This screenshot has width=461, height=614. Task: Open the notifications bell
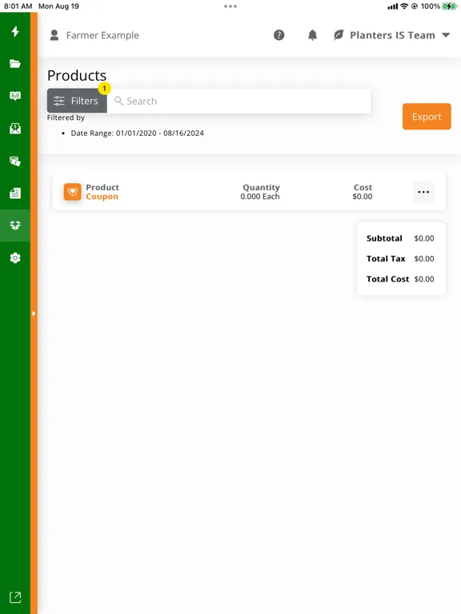(x=312, y=35)
